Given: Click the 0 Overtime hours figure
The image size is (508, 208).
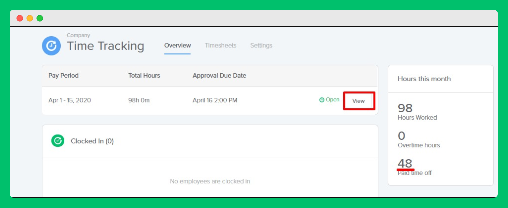Looking at the screenshot, I should (x=401, y=136).
